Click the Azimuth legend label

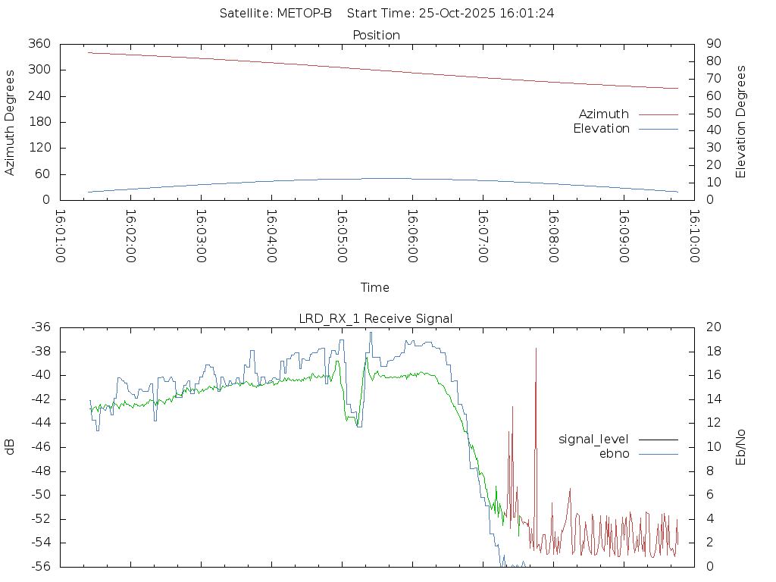[x=603, y=114]
